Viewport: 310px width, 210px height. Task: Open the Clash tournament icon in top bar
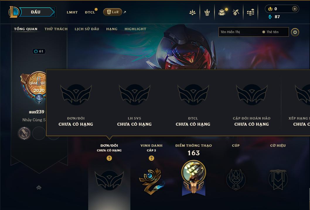pyautogui.click(x=193, y=12)
